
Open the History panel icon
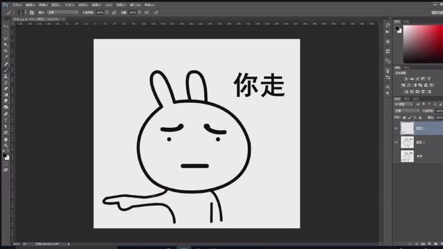[x=388, y=25]
